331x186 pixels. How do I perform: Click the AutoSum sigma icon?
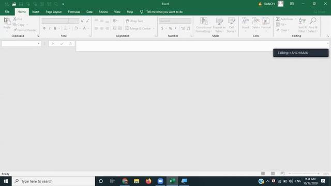click(278, 19)
